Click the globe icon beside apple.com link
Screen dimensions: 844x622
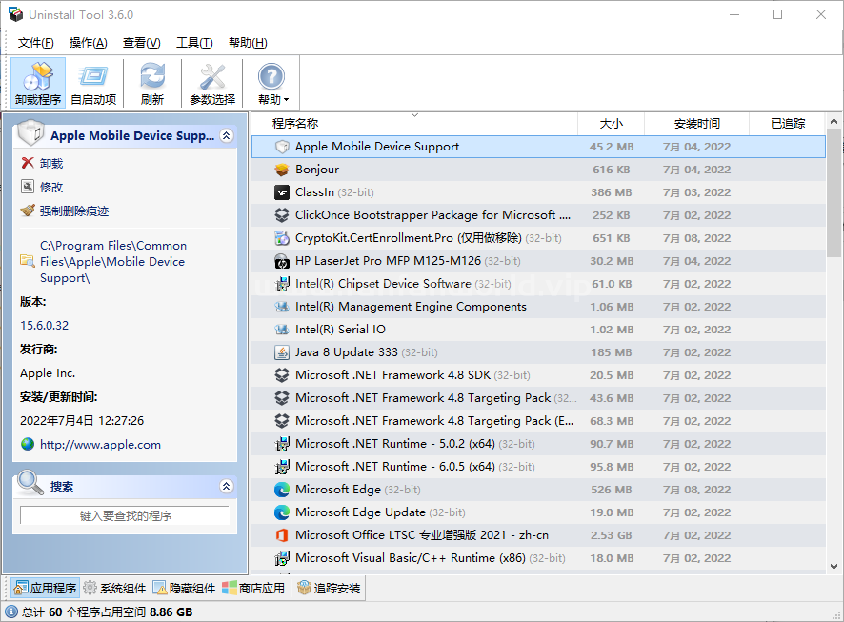pos(28,444)
